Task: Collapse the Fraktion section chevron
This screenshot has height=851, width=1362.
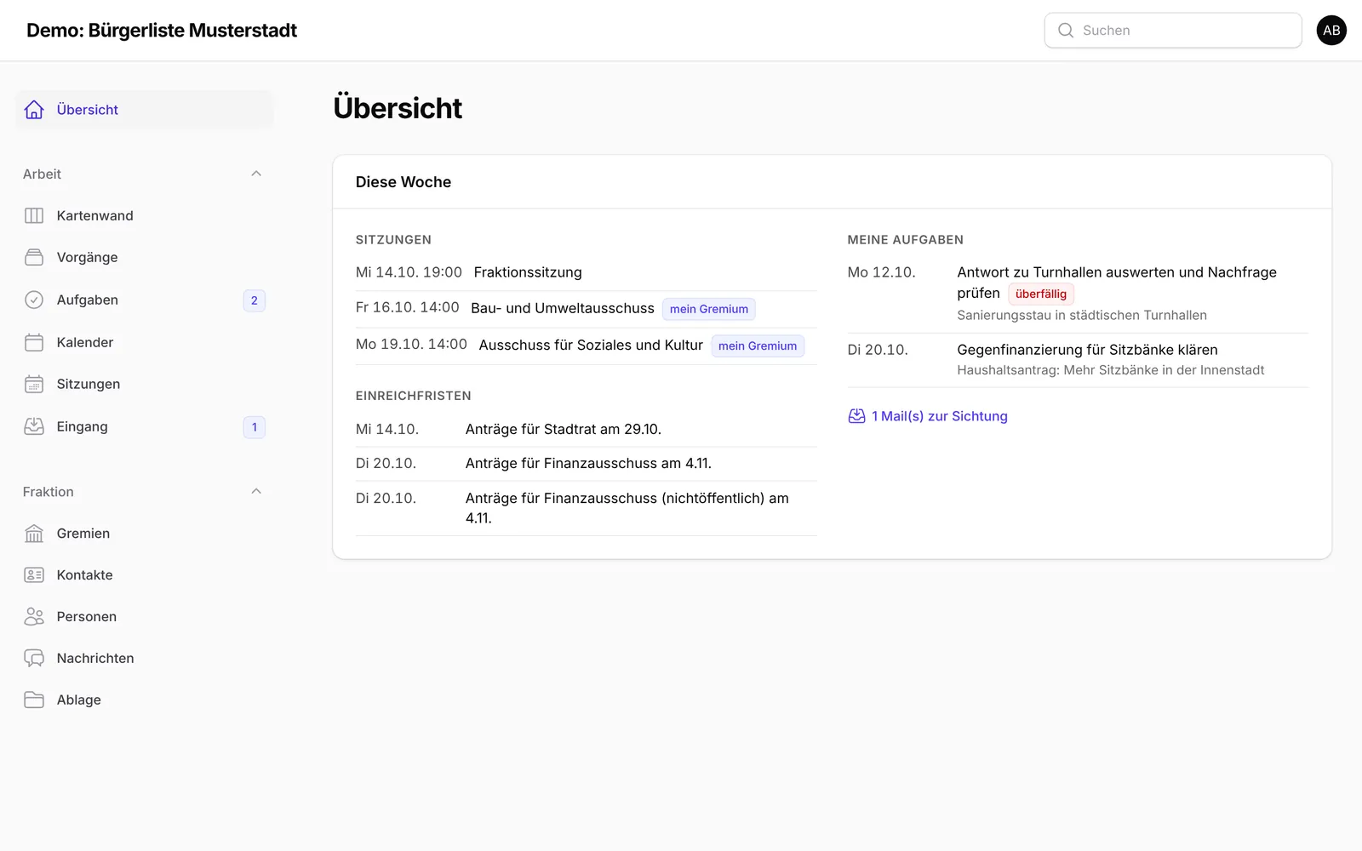Action: coord(256,491)
